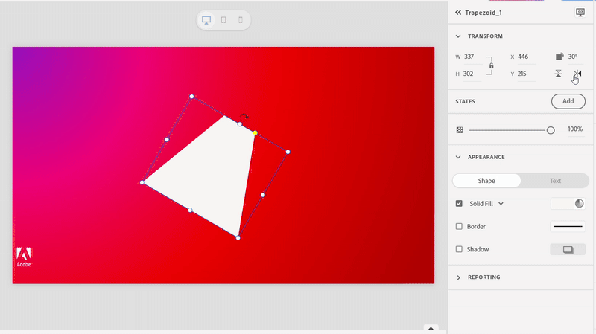Viewport: 596px width, 334px height.
Task: Click the width W input field
Action: 472,57
